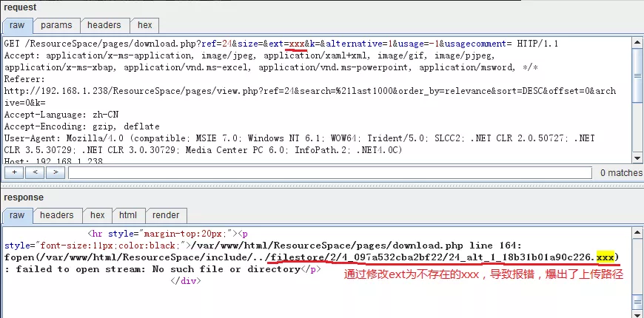Click the GET download.php request line
Image resolution: width=644 pixels, height=318 pixels.
pos(281,44)
